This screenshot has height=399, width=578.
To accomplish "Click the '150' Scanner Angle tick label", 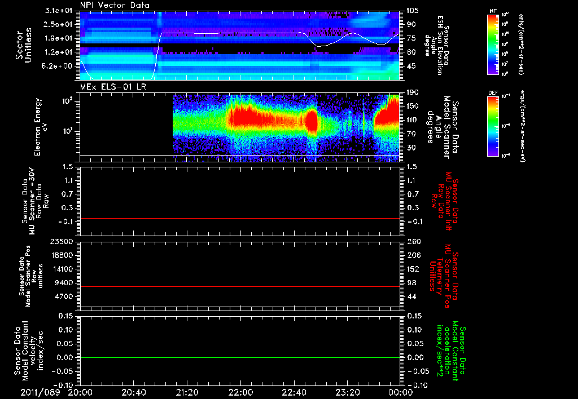I will pos(413,106).
